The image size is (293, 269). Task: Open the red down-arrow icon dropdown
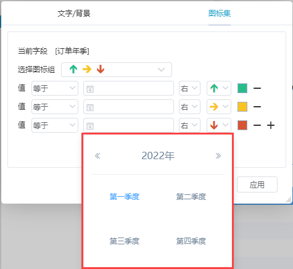pyautogui.click(x=219, y=125)
